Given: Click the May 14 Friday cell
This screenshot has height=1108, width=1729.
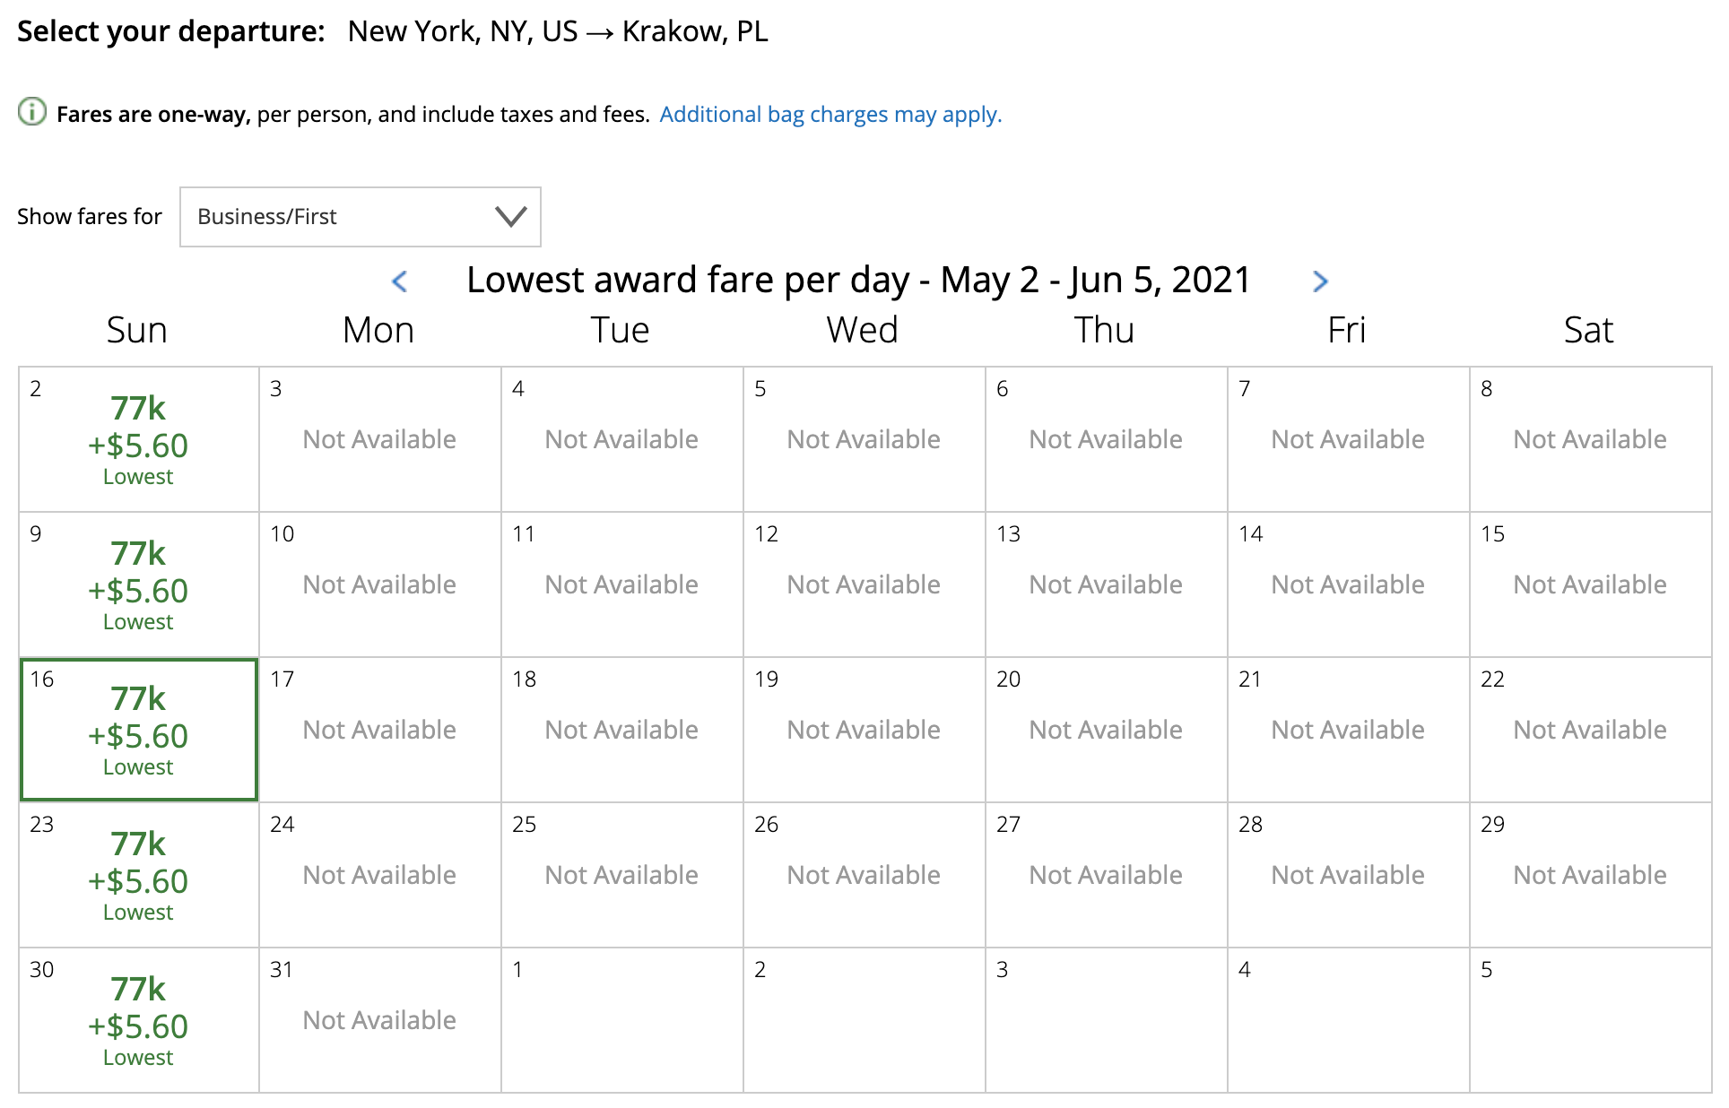Looking at the screenshot, I should coord(1349,584).
